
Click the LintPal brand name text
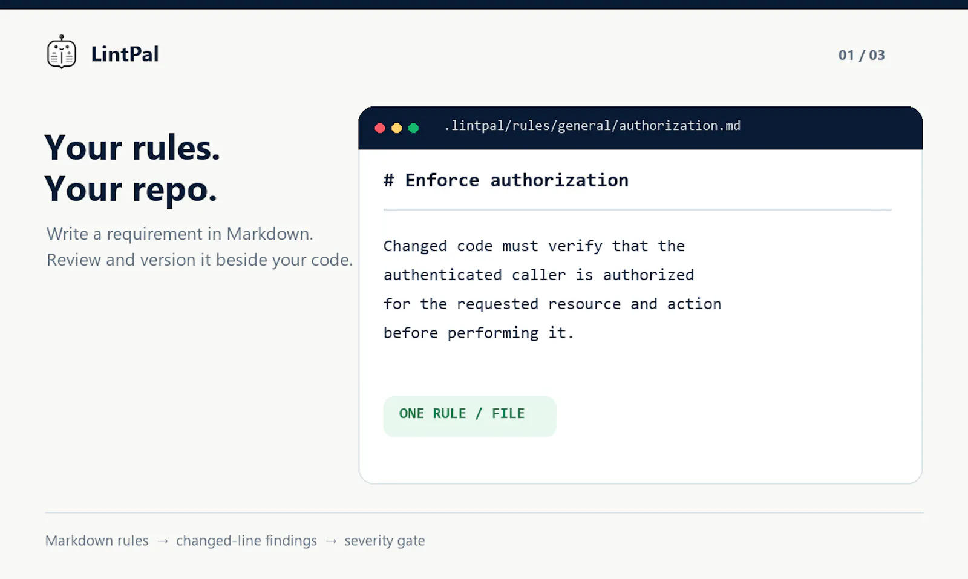125,54
